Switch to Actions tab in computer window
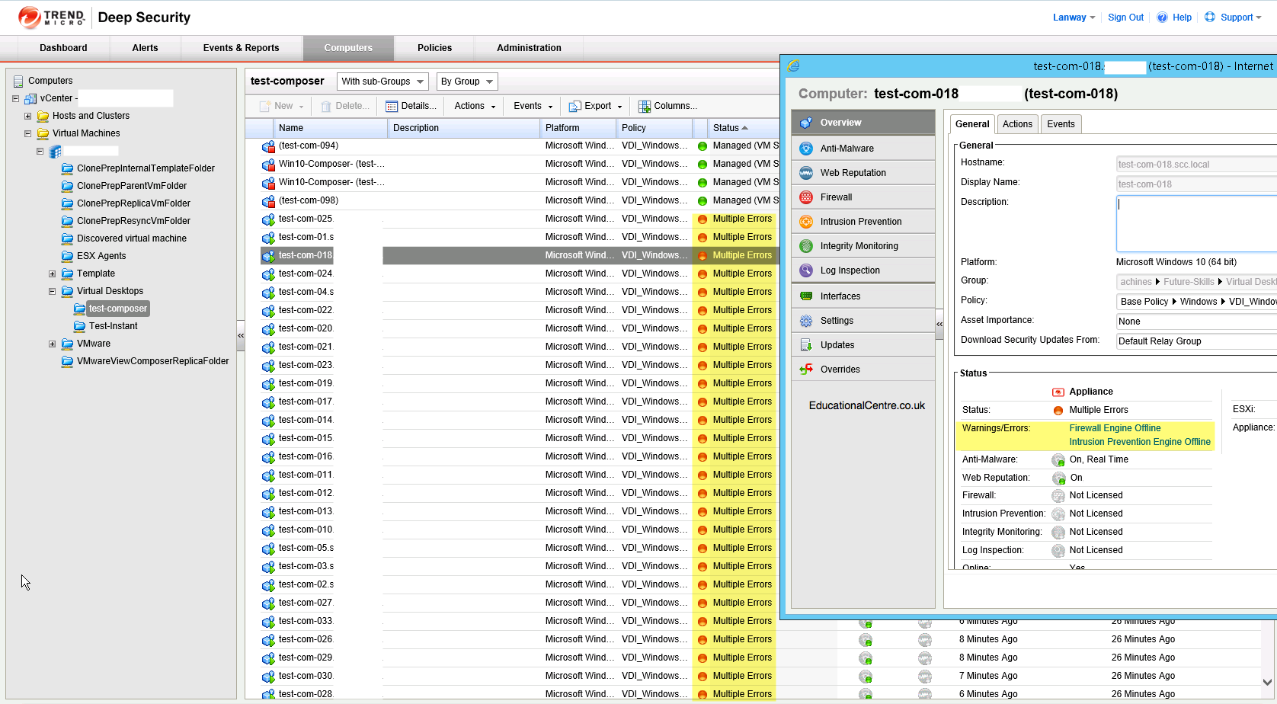 coord(1017,124)
